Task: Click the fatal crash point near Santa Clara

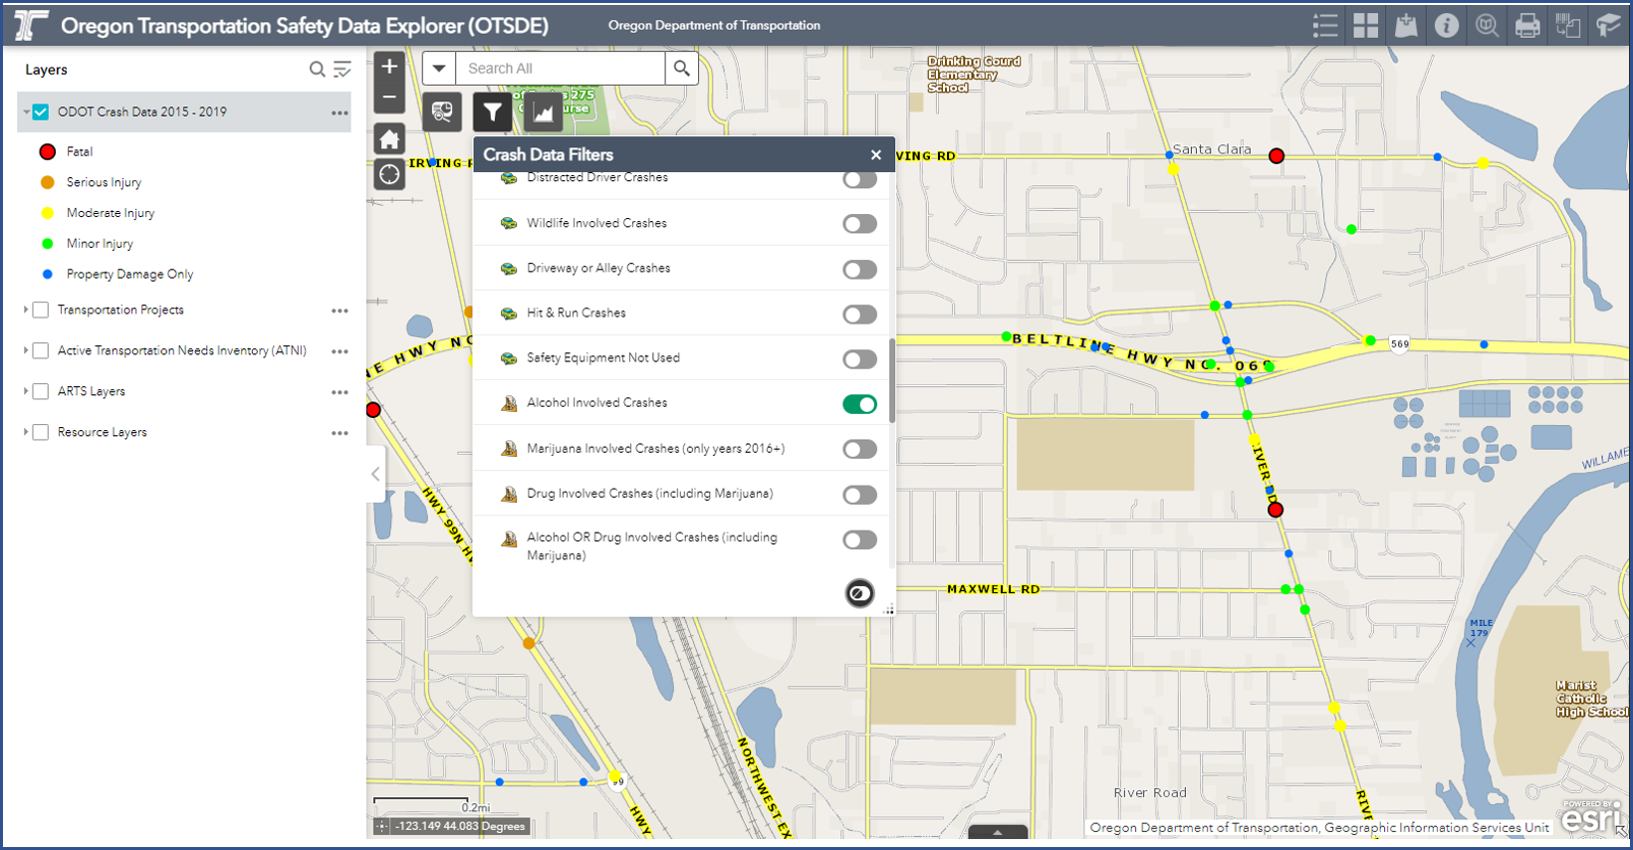Action: 1277,155
